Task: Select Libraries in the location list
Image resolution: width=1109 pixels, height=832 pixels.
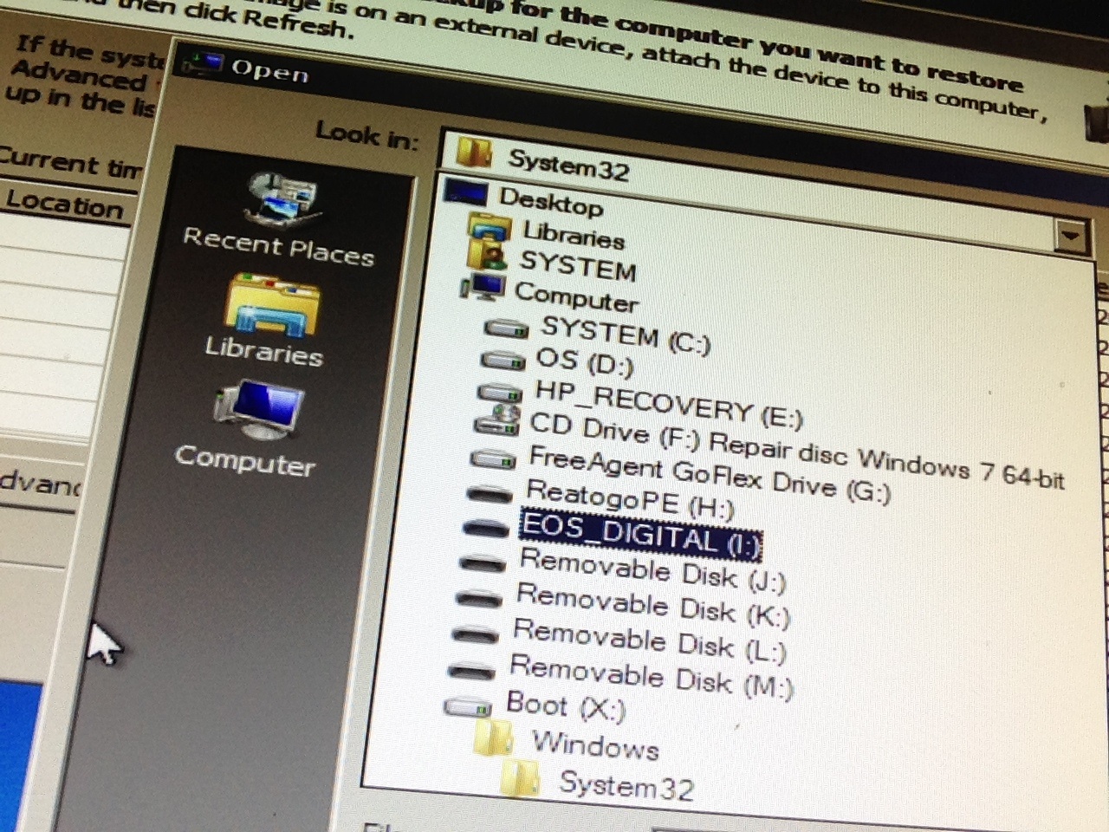Action: coord(574,235)
